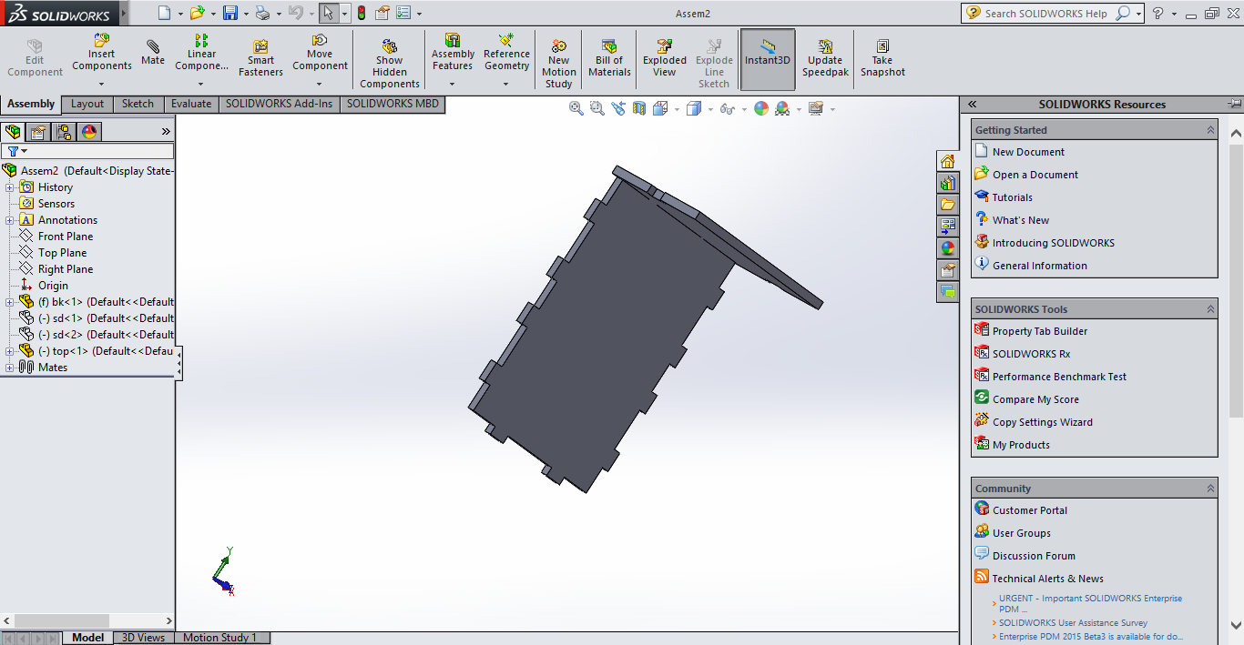Viewport: 1244px width, 645px height.
Task: Open Assembly Features
Action: click(453, 53)
